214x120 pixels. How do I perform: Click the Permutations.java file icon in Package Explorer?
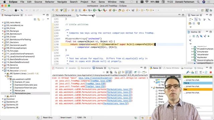pyautogui.click(x=13, y=93)
